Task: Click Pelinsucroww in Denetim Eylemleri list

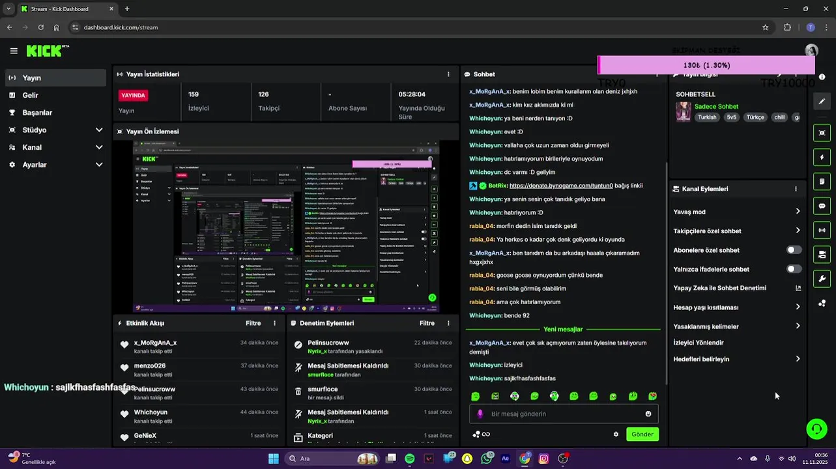Action: tap(328, 343)
